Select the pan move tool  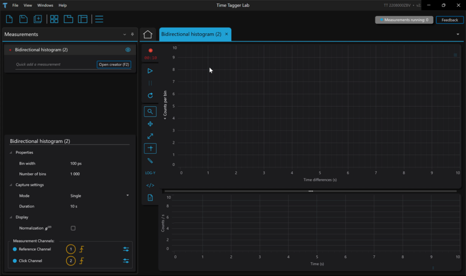150,124
